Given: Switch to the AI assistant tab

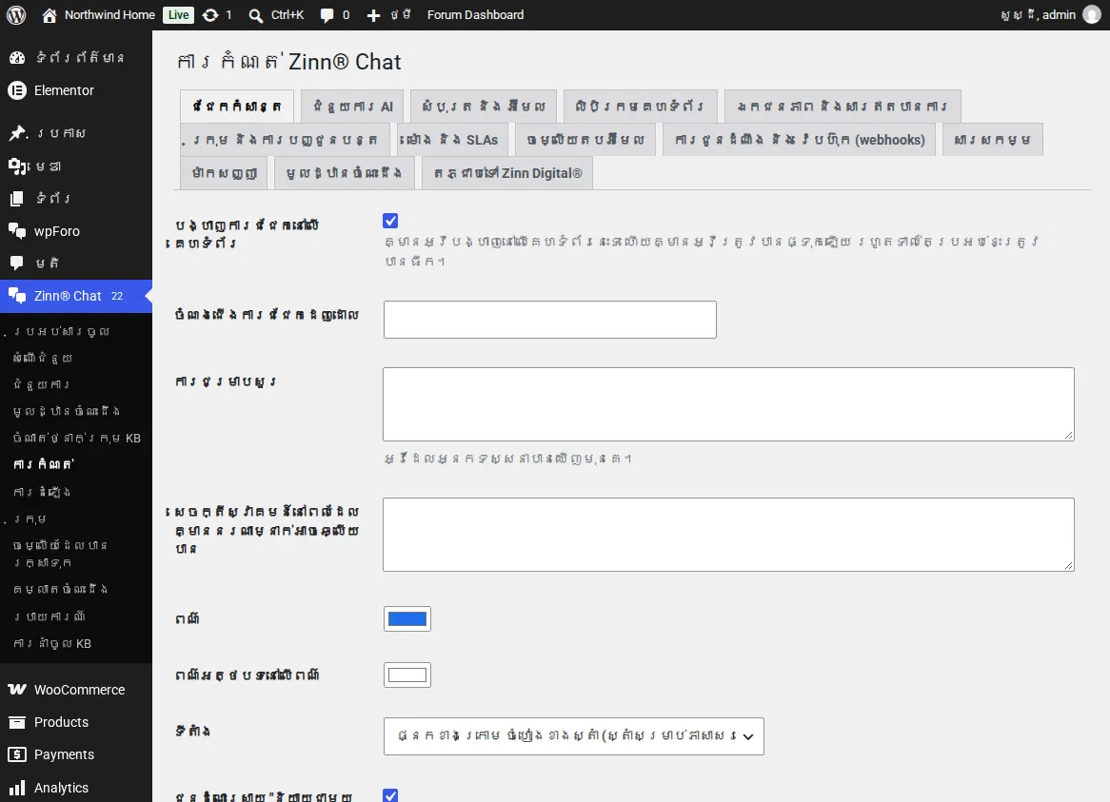Looking at the screenshot, I should click(352, 107).
